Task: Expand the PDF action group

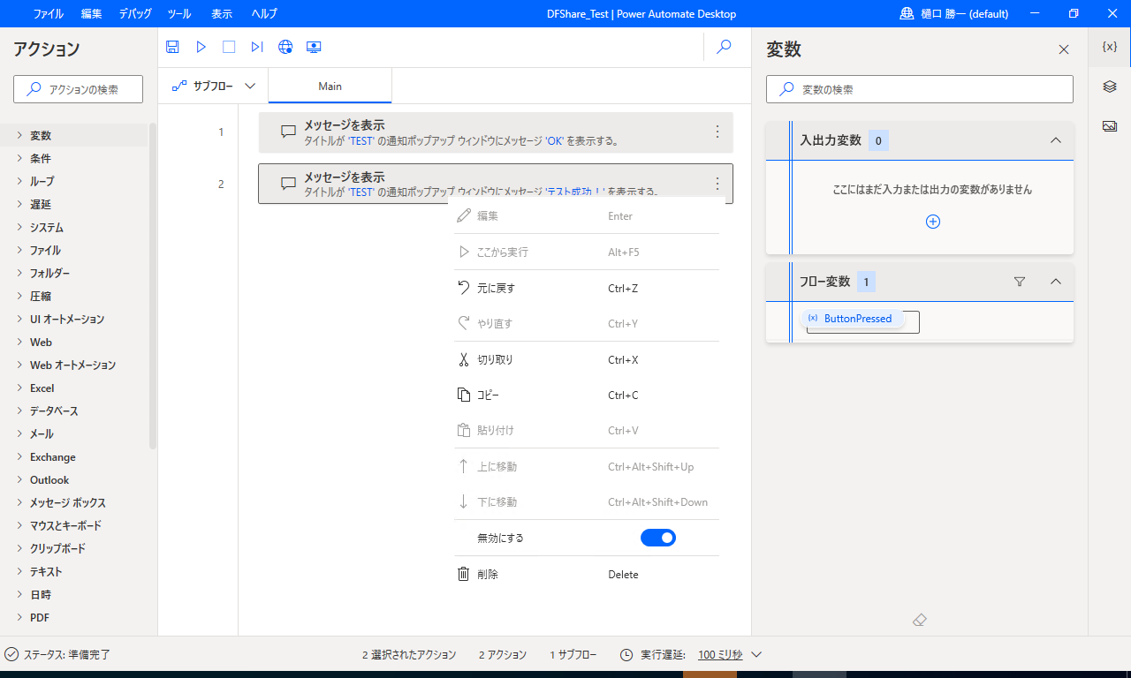Action: pos(20,617)
